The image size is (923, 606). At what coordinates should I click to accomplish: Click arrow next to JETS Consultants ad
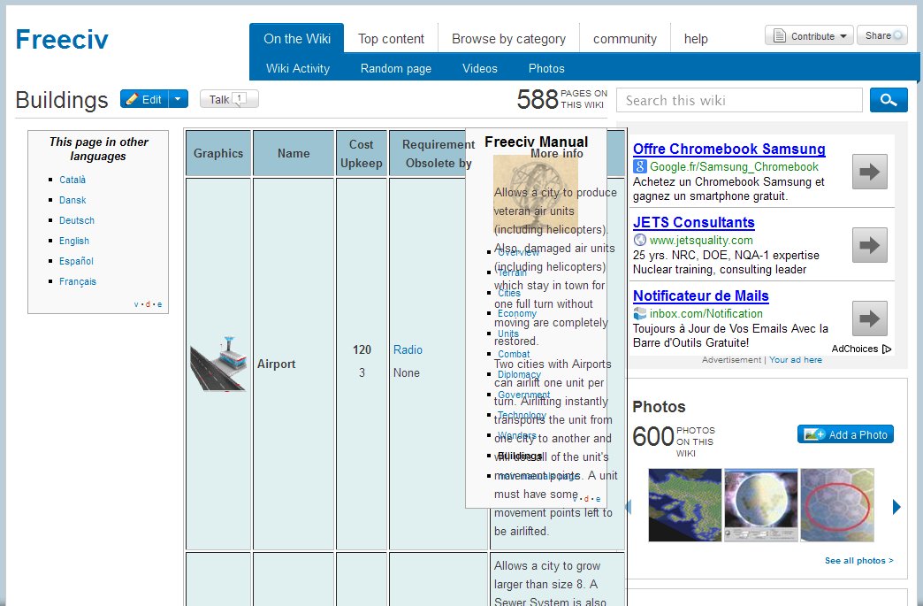tap(869, 245)
